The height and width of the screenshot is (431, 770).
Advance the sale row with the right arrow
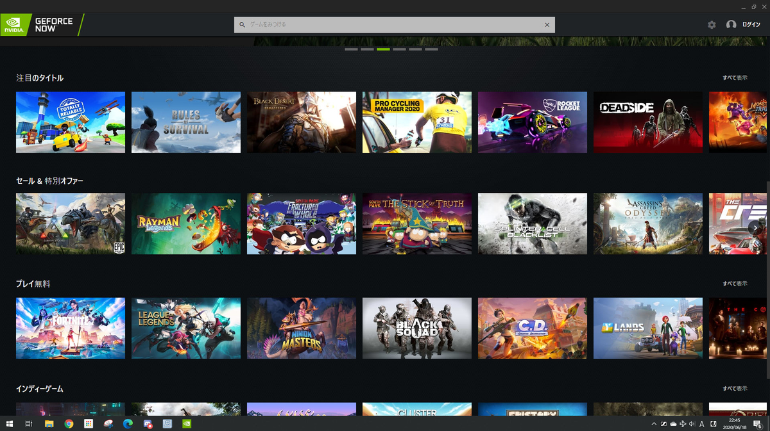pyautogui.click(x=757, y=227)
